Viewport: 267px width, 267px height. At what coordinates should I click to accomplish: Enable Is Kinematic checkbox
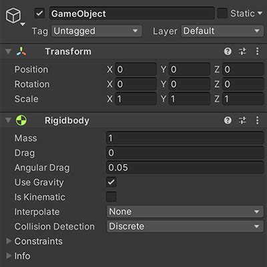[x=111, y=197]
